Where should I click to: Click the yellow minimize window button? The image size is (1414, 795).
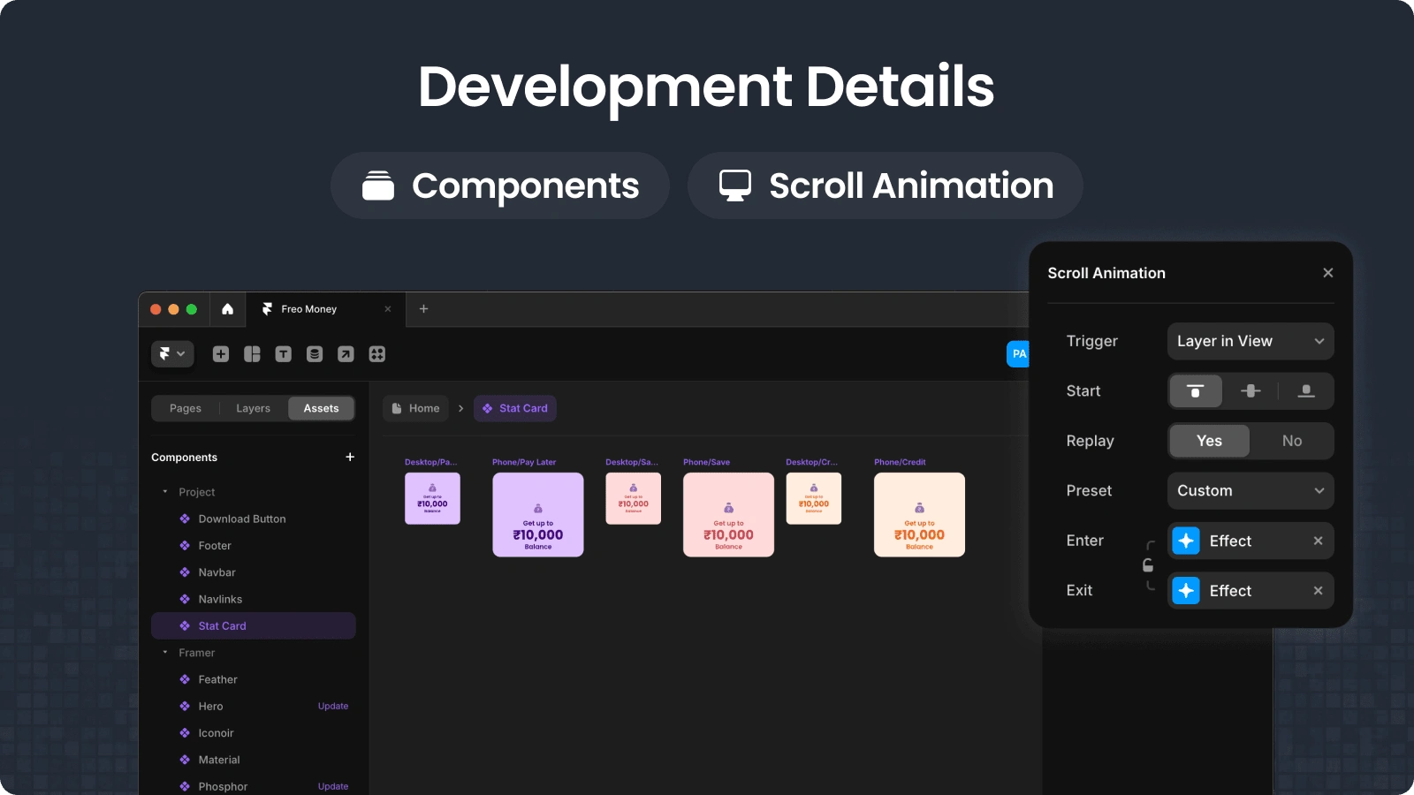(x=173, y=309)
